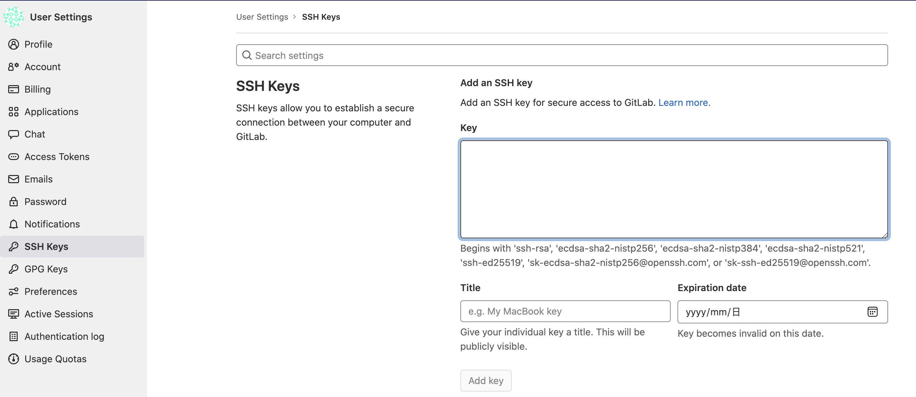Screen dimensions: 916x397
Task: Open the Emails settings
Action: [x=72, y=179]
